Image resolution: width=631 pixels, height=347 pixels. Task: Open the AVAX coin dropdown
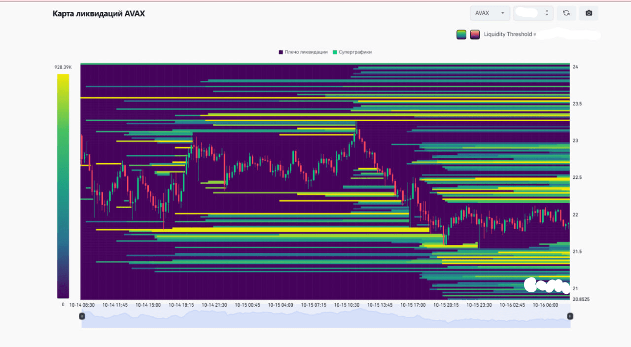point(490,13)
